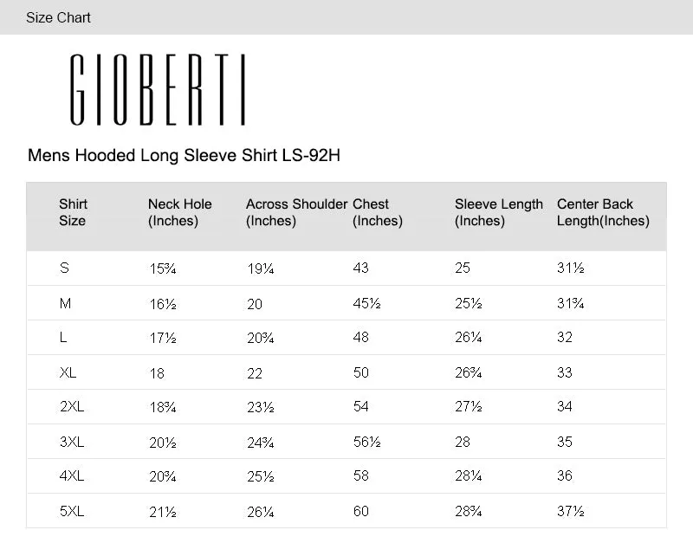Click the 2XL neck hole value 18¾
Viewport: 693px width, 556px height.
tap(163, 407)
